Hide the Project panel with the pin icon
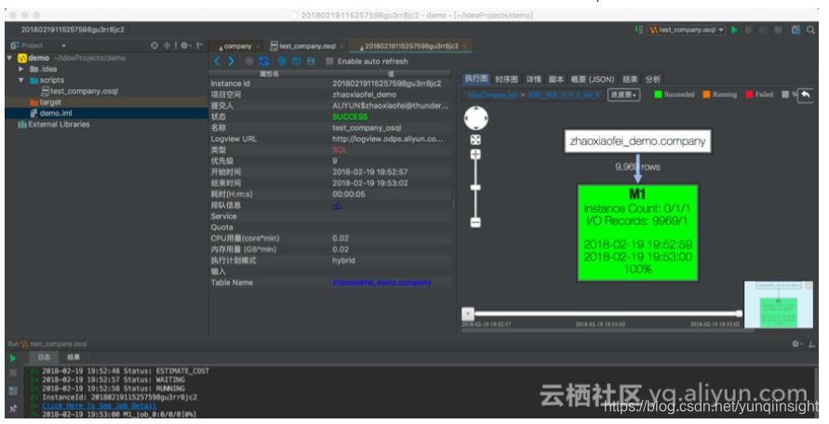829x424 pixels. (200, 46)
